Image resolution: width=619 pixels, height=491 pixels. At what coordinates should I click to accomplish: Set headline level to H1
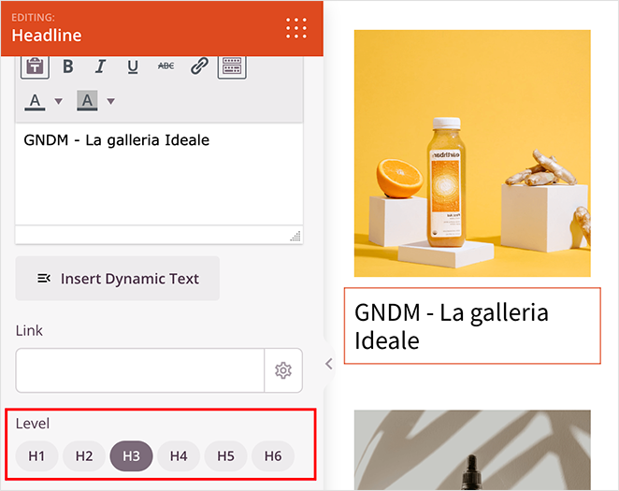tap(36, 456)
